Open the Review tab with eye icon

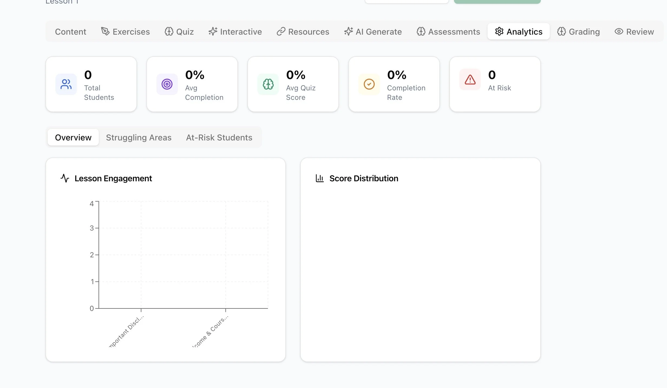pos(634,32)
